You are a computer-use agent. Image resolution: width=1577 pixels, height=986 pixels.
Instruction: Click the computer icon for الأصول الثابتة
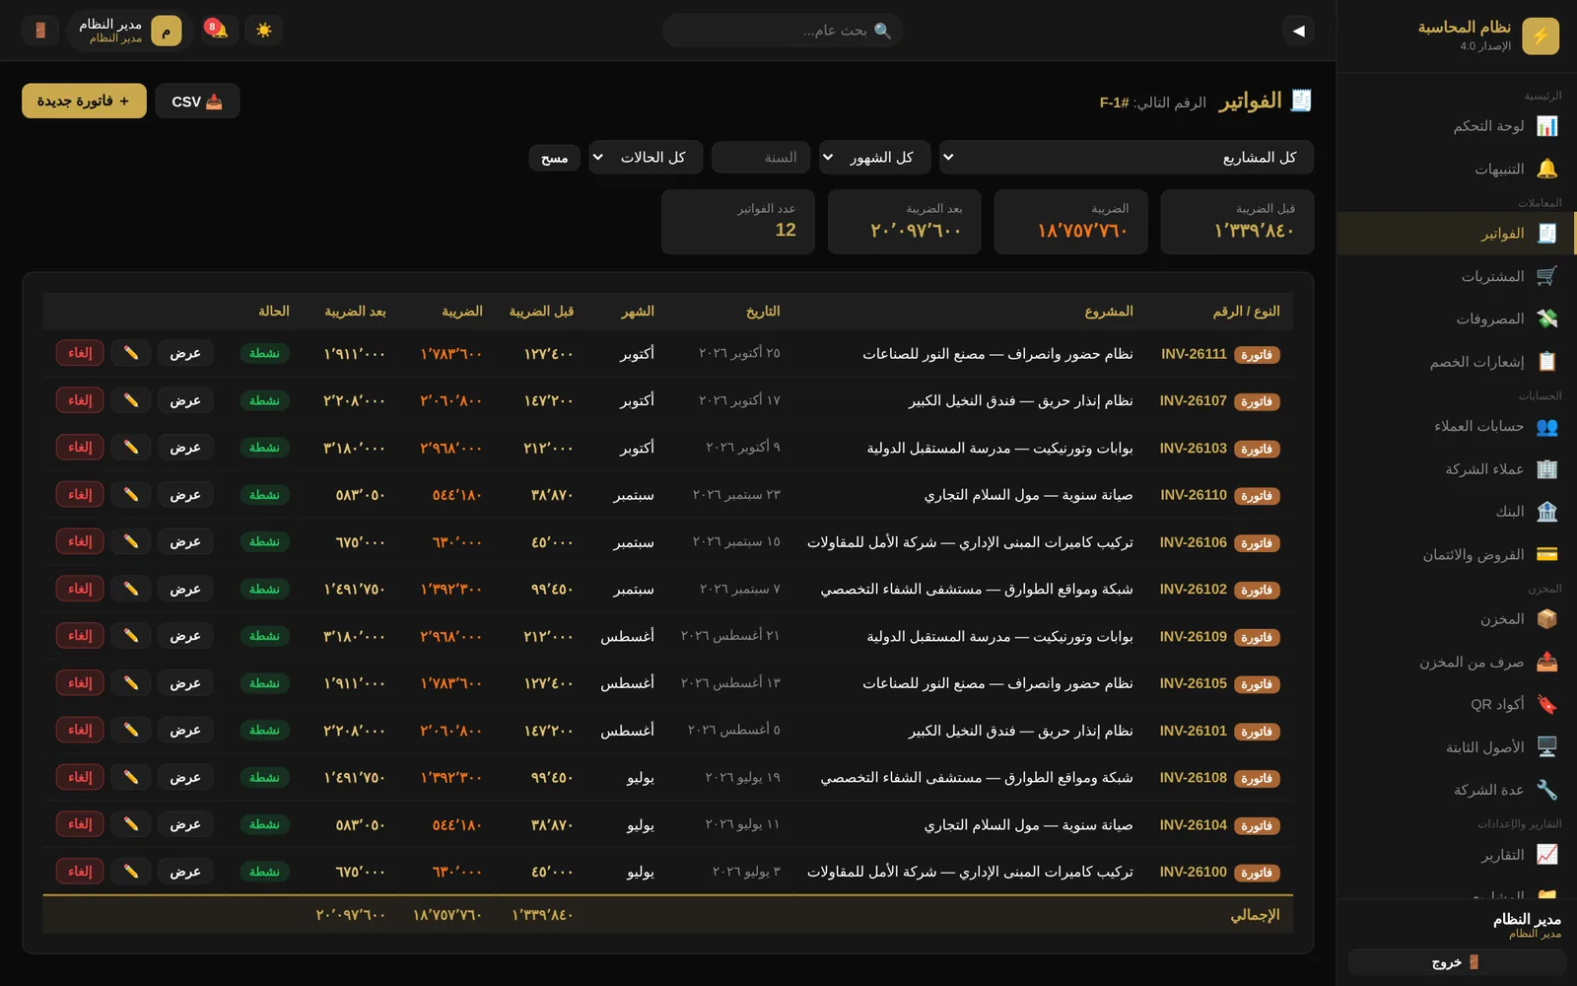(1547, 747)
